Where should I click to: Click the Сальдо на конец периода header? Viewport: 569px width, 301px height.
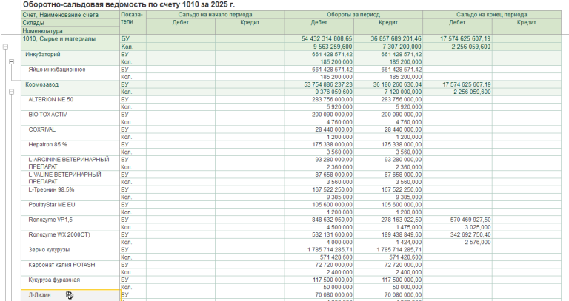492,15
